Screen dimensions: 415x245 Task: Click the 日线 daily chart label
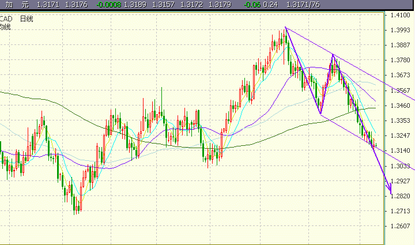(x=27, y=19)
